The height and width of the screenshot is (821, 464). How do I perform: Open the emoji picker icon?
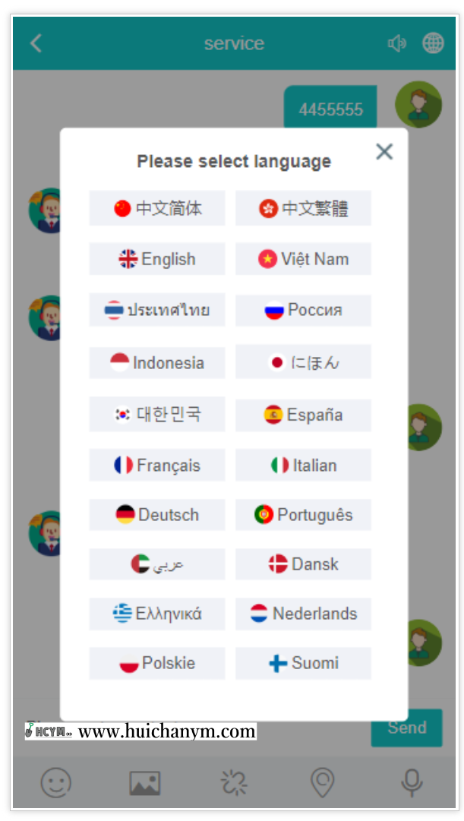coord(55,782)
